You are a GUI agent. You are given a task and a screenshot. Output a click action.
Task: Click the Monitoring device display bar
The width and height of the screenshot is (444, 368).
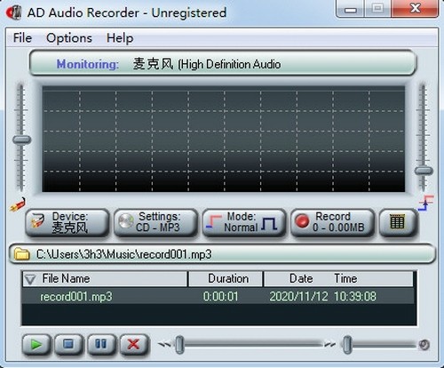coord(223,63)
